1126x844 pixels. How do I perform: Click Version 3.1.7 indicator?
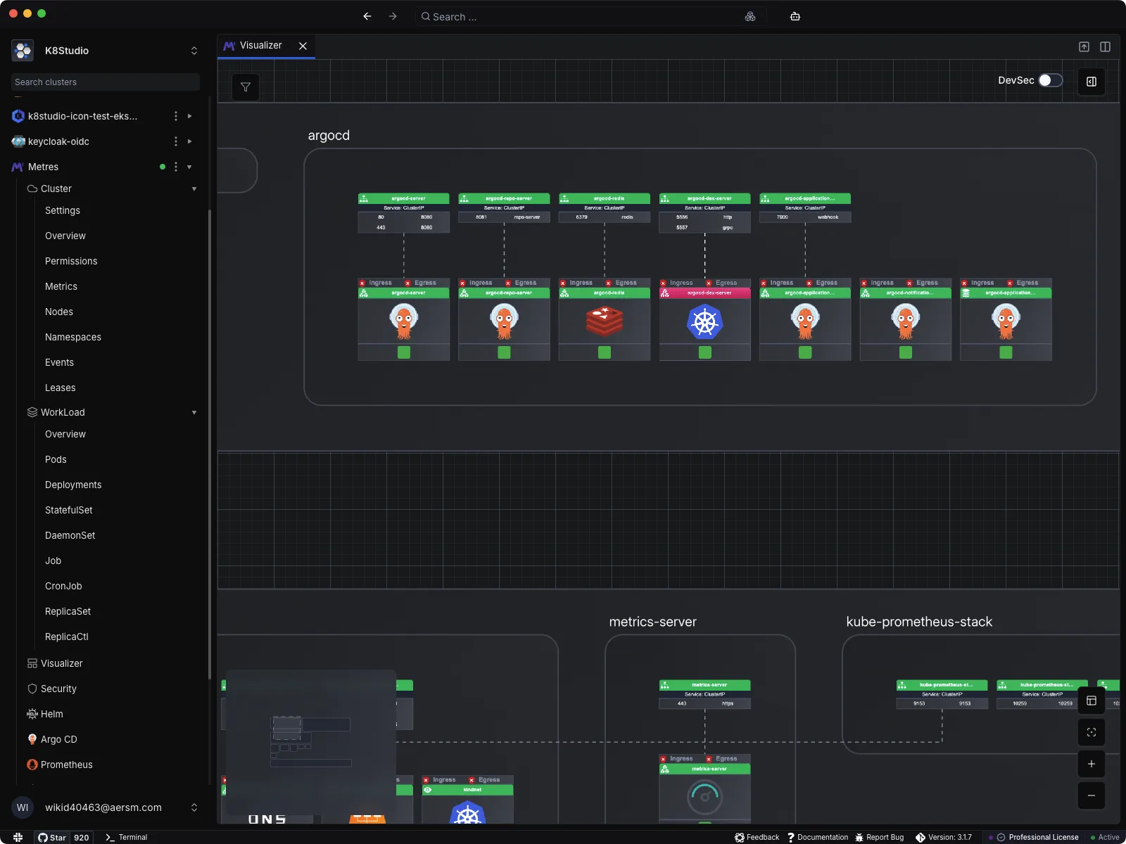pos(944,837)
